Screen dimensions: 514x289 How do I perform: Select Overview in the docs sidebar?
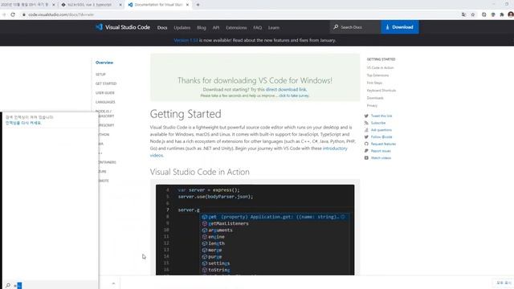[x=104, y=63]
